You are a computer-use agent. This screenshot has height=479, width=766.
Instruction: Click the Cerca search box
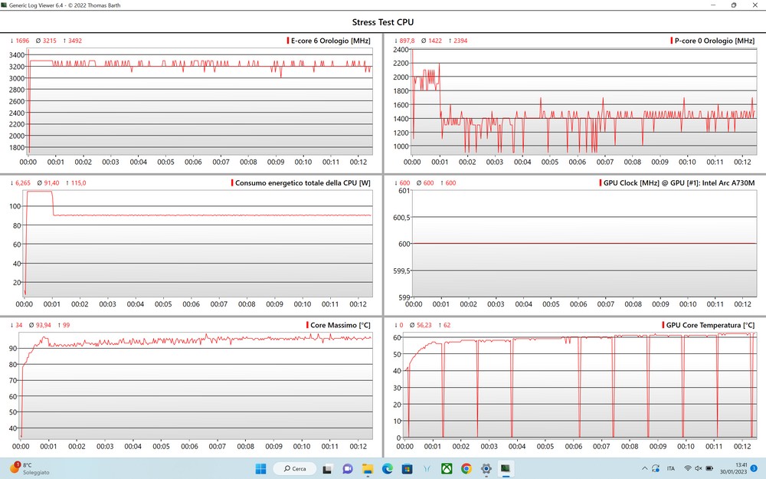295,468
